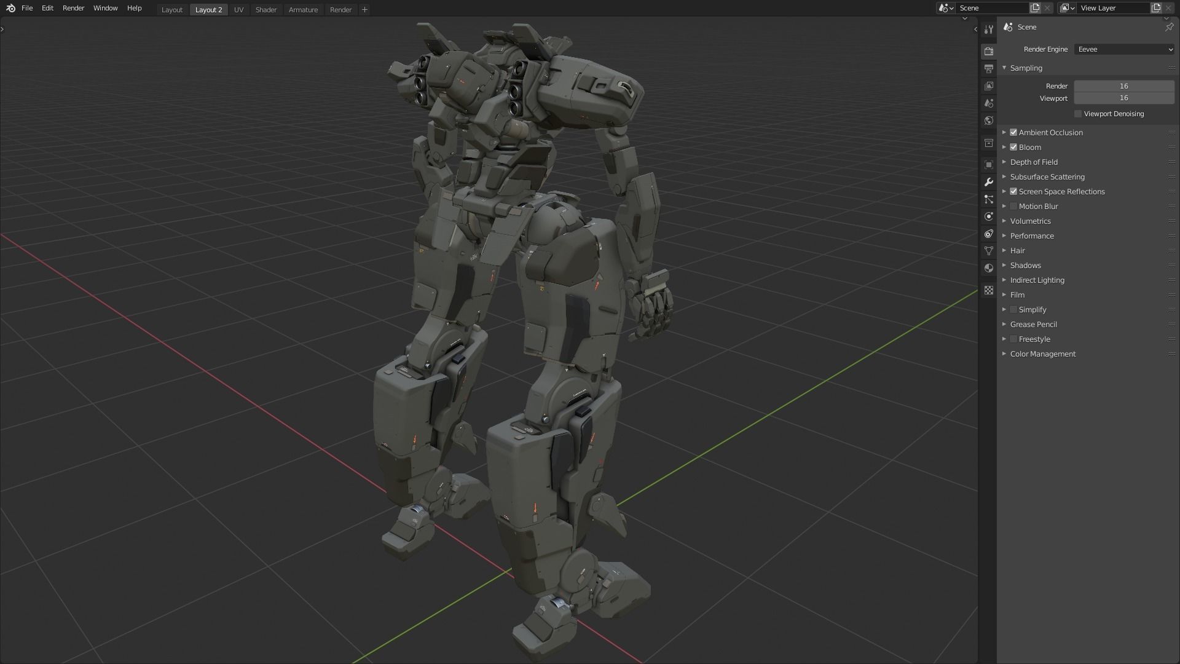Open the Collection properties tab
This screenshot has height=664, width=1180.
click(988, 143)
